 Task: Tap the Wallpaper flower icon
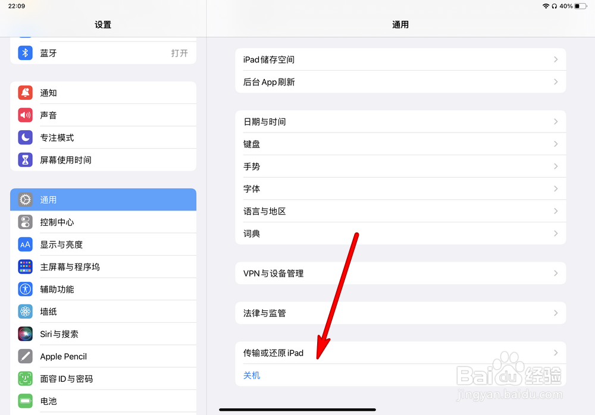click(x=25, y=312)
